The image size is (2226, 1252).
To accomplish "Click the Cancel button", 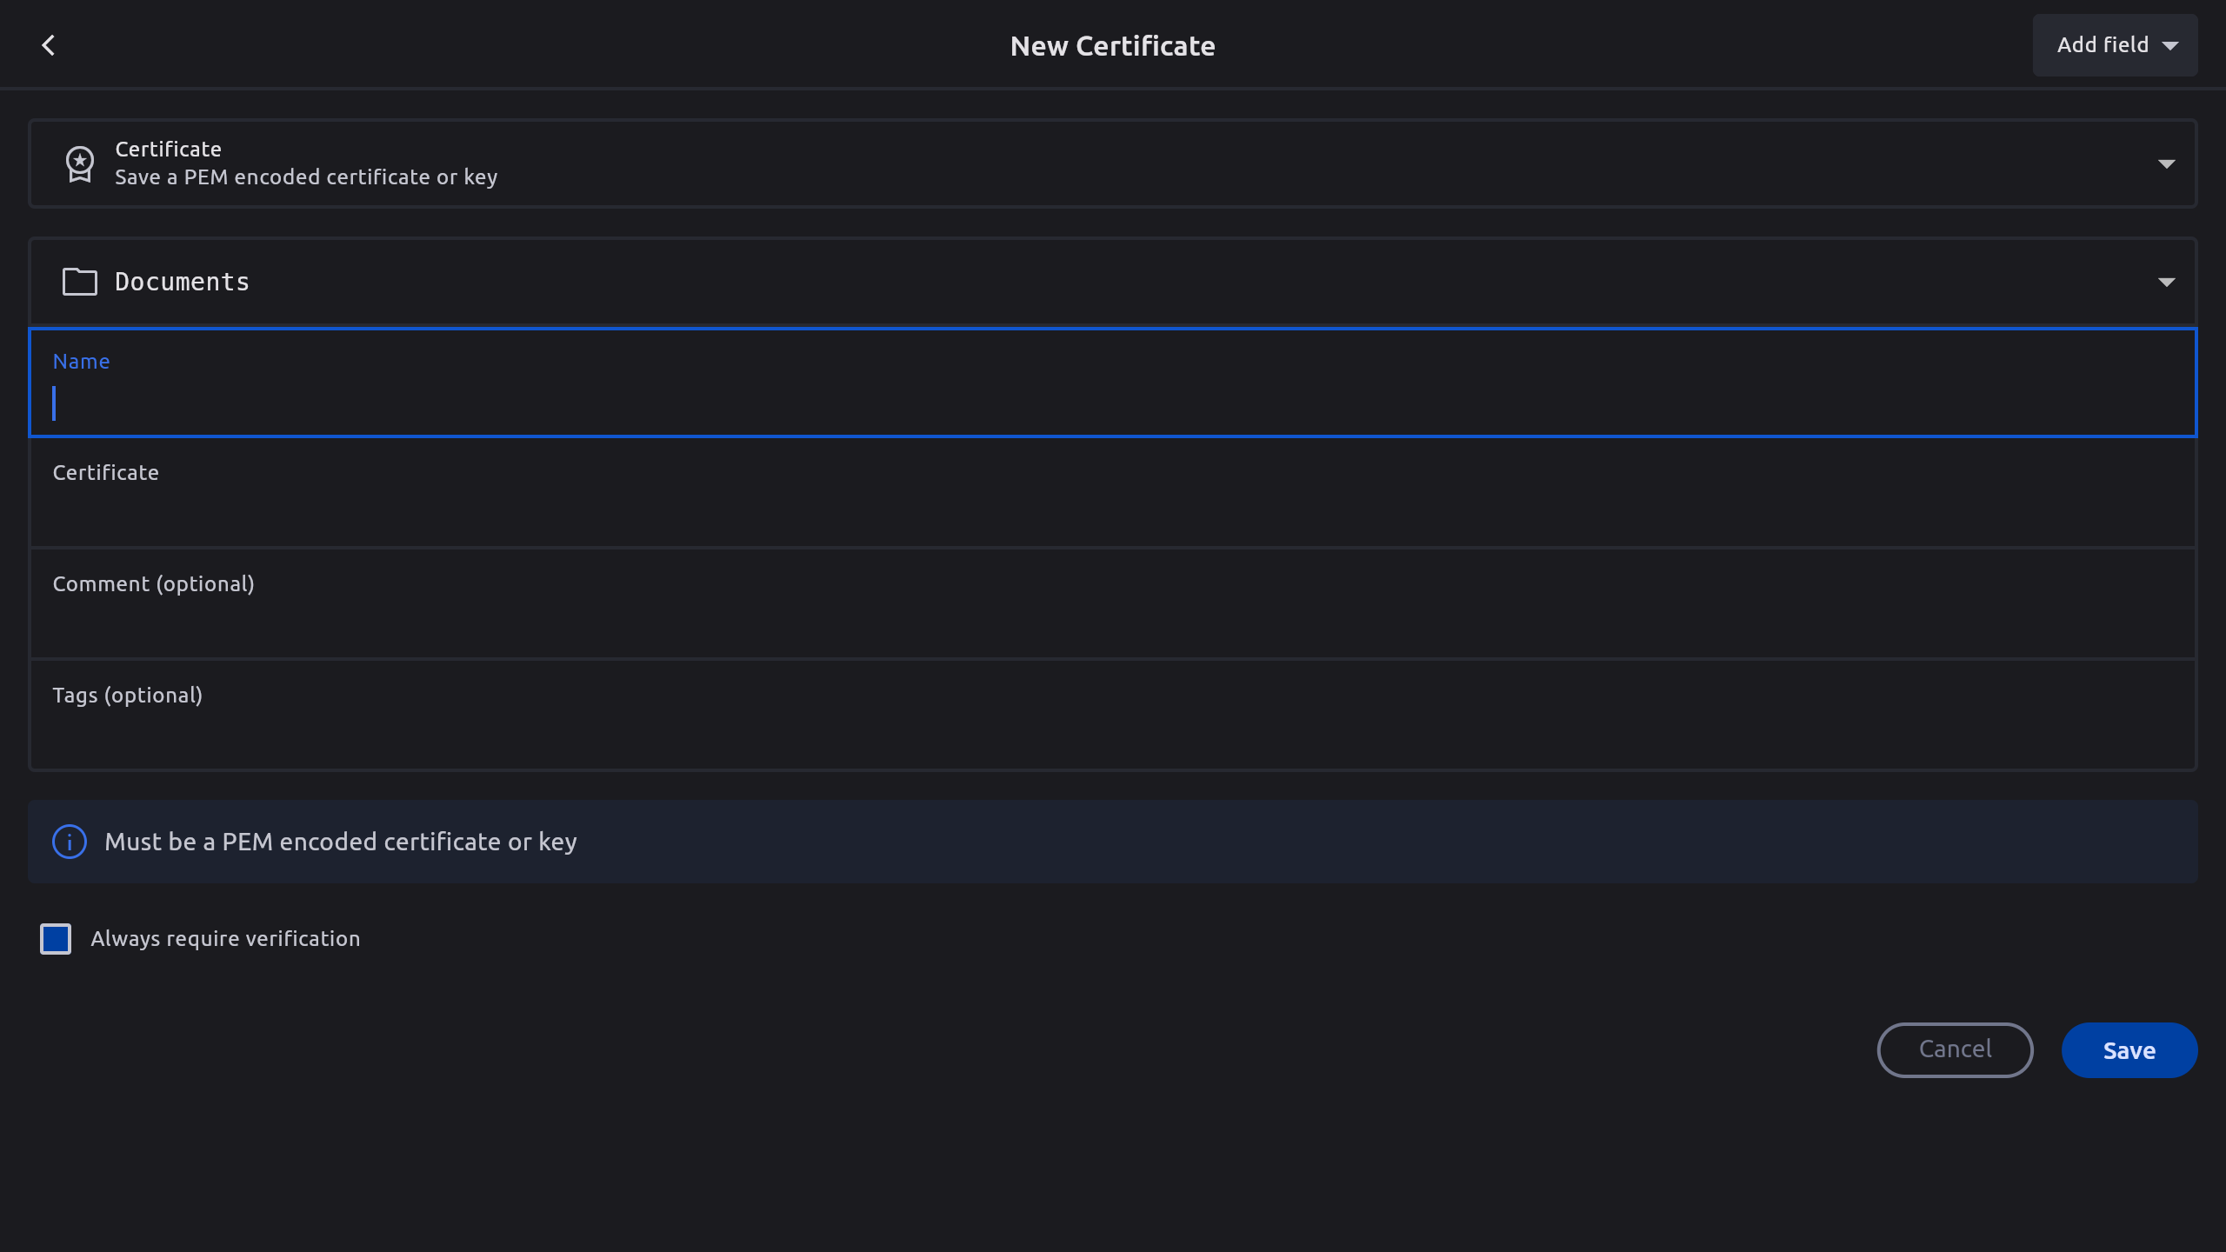I will coord(1955,1050).
